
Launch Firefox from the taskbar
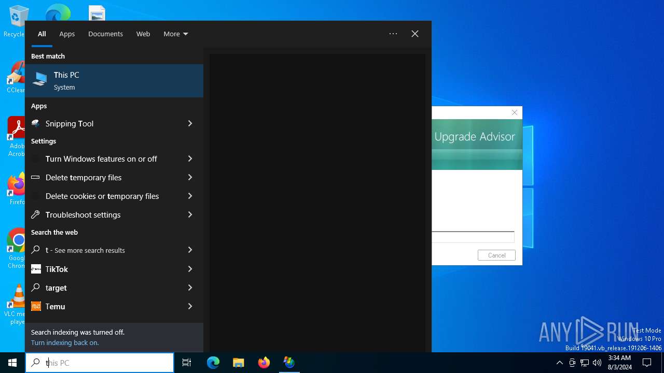[x=264, y=363]
